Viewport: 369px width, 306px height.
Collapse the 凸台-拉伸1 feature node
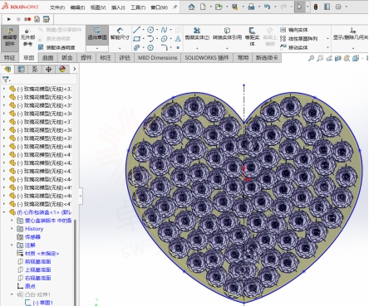pos(12,294)
